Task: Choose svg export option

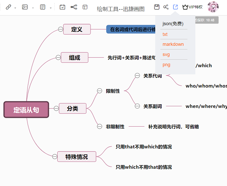Action: click(x=166, y=54)
